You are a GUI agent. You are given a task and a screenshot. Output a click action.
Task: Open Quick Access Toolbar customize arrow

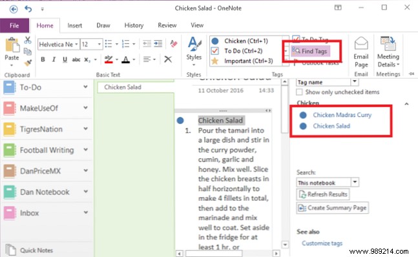(x=43, y=9)
